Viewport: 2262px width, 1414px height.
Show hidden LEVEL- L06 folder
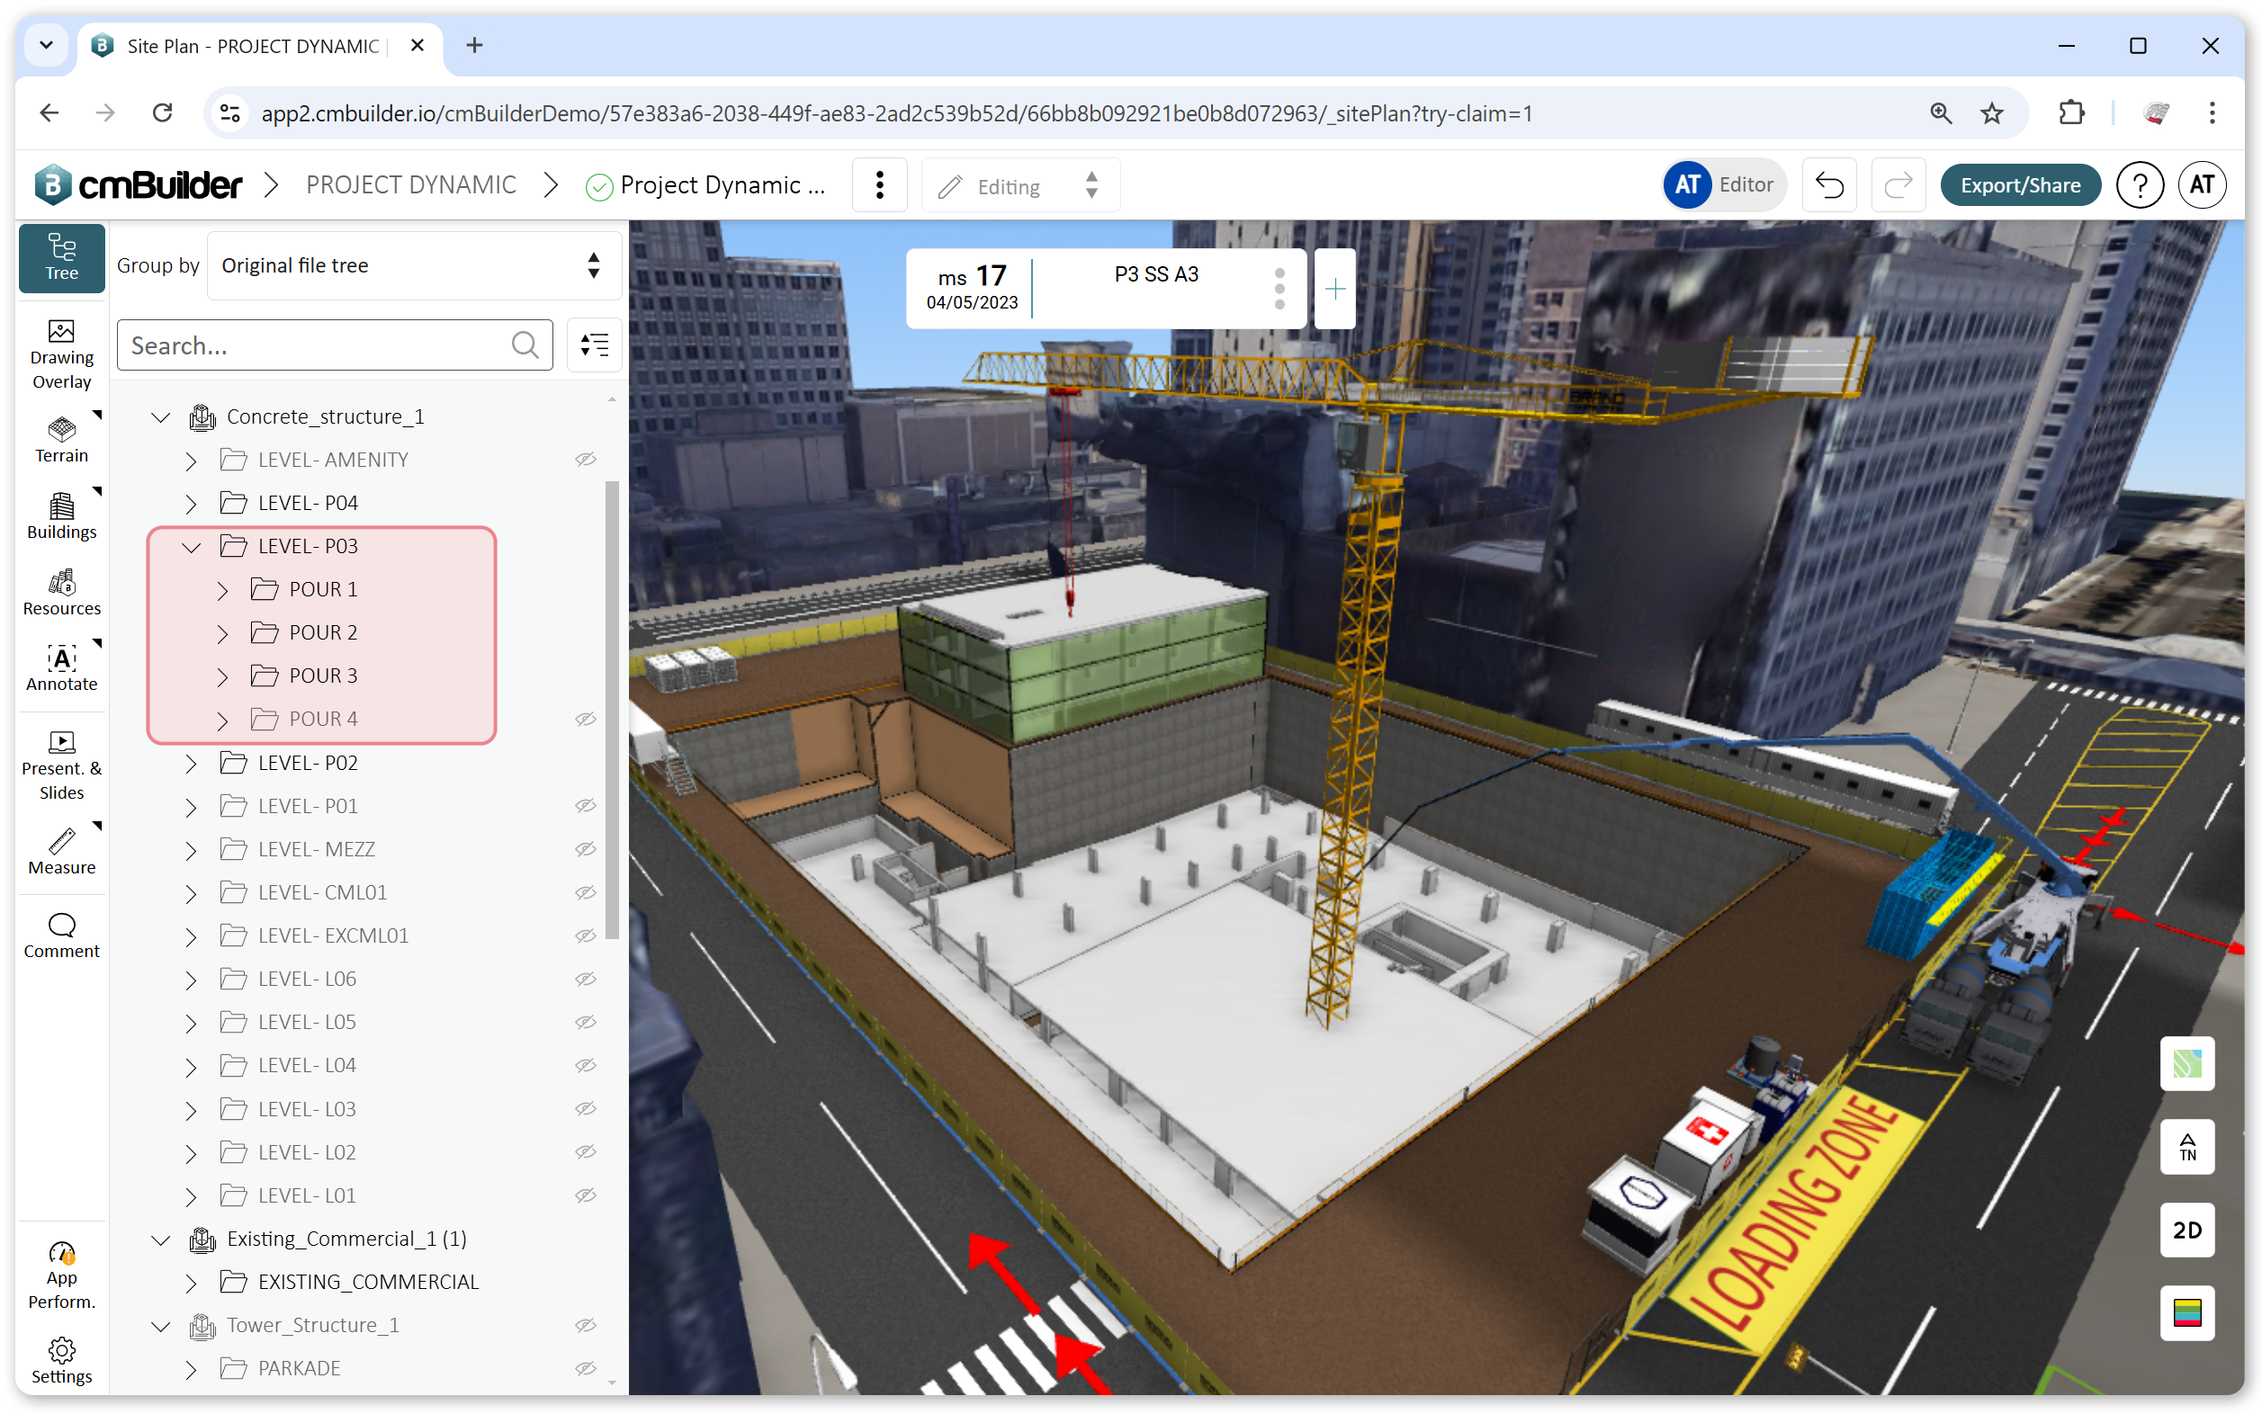point(586,980)
